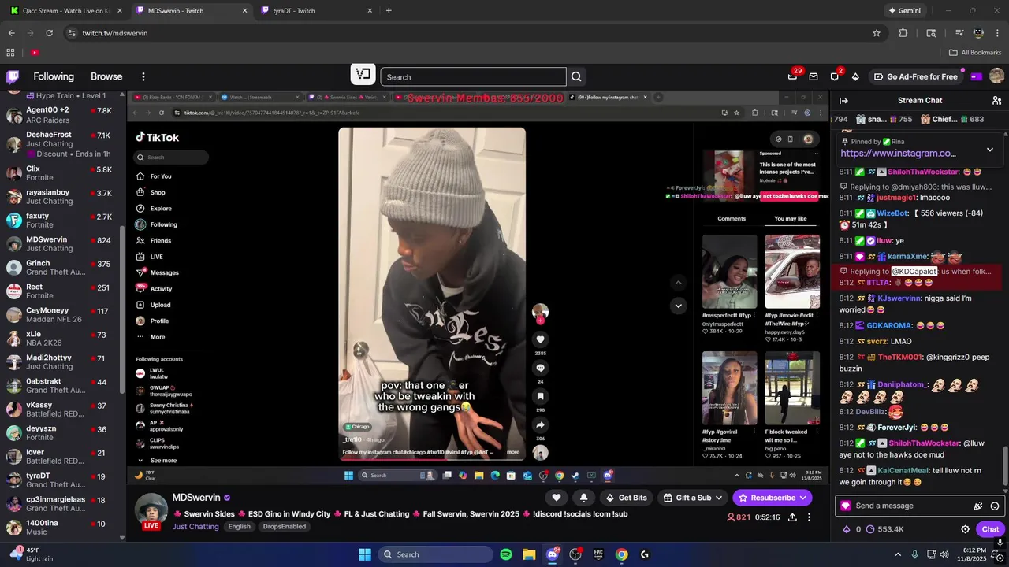Image resolution: width=1009 pixels, height=567 pixels.
Task: Open Twitch whispers icon with 2 badge
Action: pos(835,76)
